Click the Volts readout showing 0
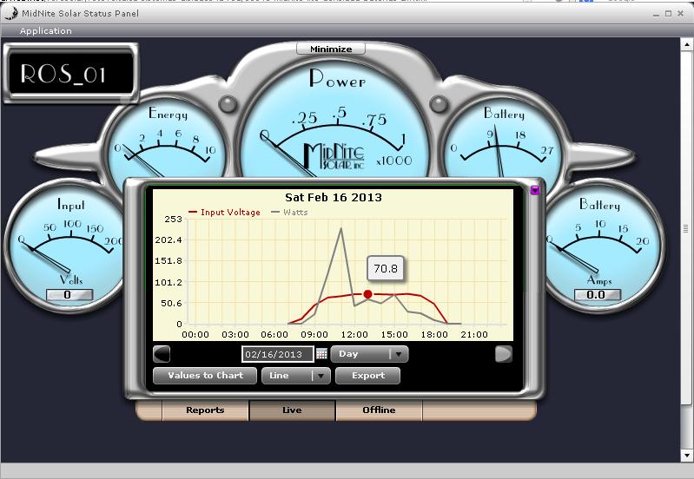Image resolution: width=694 pixels, height=479 pixels. 69,294
